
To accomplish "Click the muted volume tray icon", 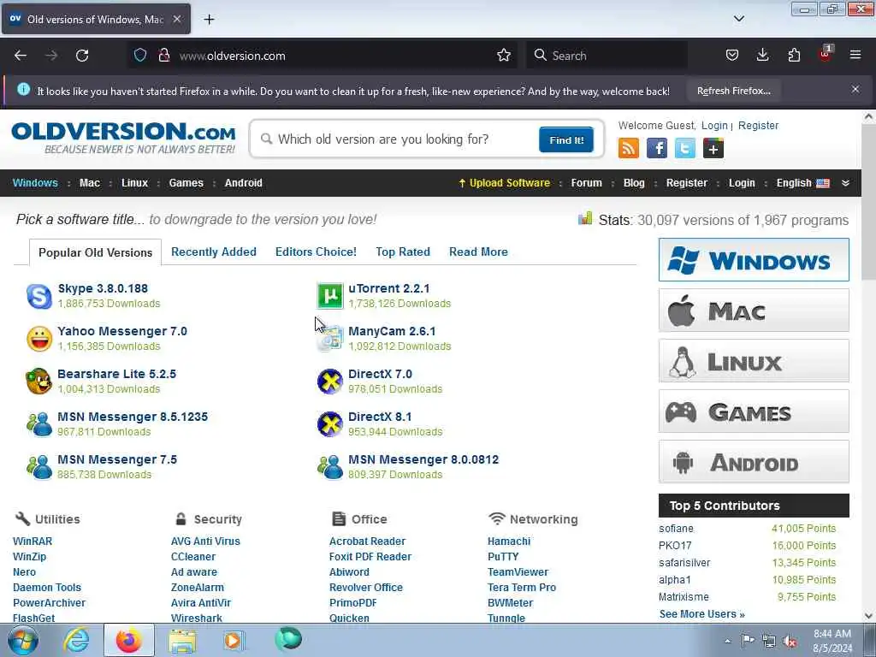I will pyautogui.click(x=790, y=641).
